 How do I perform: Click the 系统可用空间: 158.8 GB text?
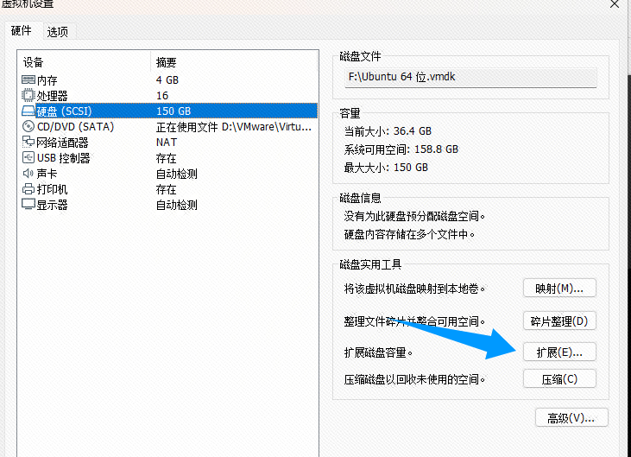tap(401, 149)
